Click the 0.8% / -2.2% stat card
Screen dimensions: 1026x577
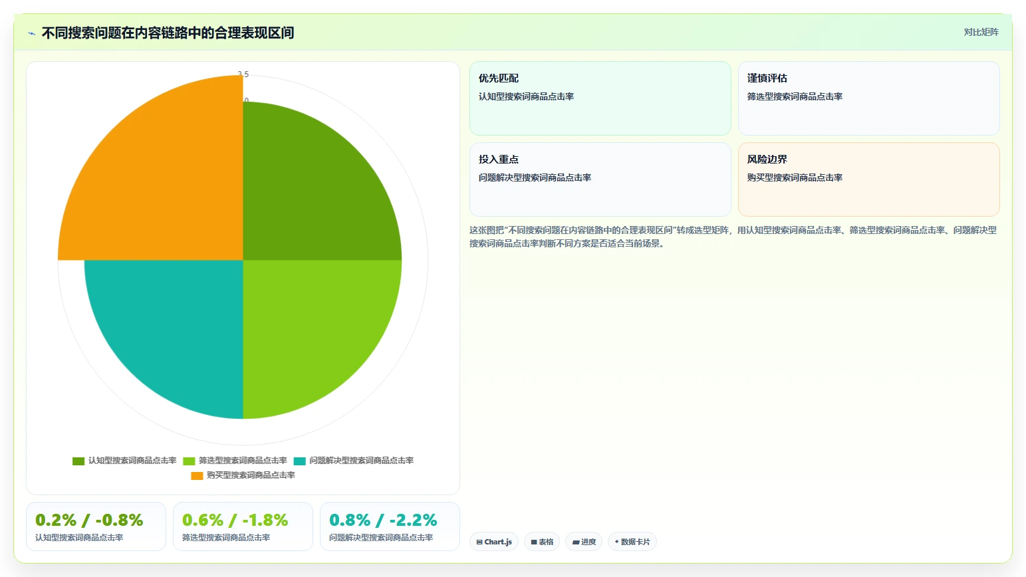tap(390, 526)
